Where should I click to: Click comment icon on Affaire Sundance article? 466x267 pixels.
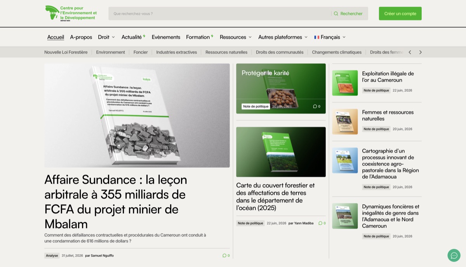coord(224,255)
